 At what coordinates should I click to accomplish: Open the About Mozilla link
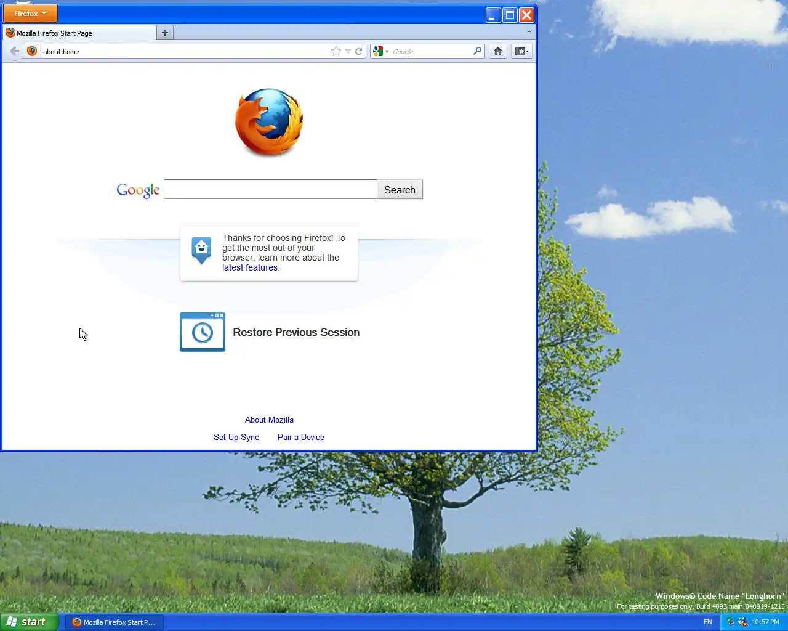pos(269,420)
